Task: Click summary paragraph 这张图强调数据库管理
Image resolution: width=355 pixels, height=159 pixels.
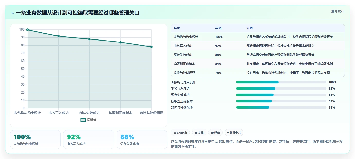Action: (257, 144)
